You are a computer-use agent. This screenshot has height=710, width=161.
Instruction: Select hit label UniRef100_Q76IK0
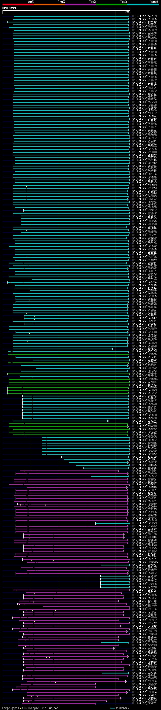[144, 280]
